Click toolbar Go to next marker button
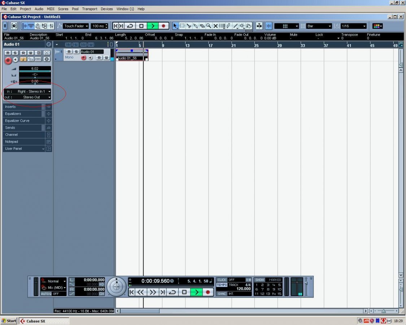Screen dimensions: 406x325 pyautogui.click(x=121, y=26)
